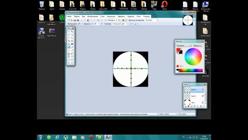Click the Paste clipboard icon
Image resolution: width=248 pixels, height=140 pixels.
(88, 20)
